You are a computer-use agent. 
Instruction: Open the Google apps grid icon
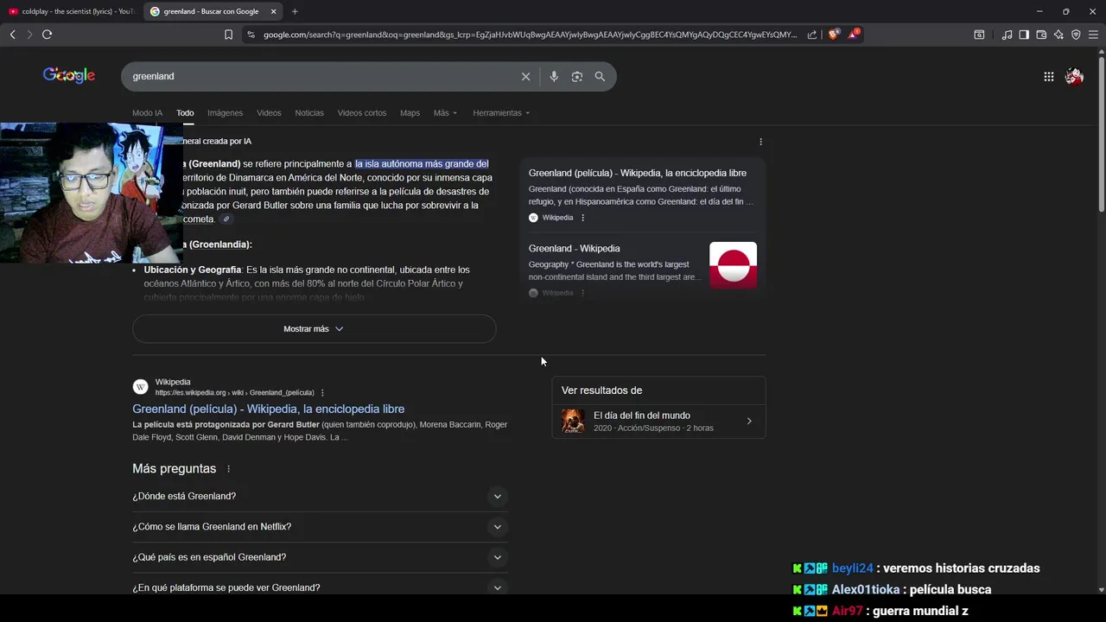pos(1048,76)
